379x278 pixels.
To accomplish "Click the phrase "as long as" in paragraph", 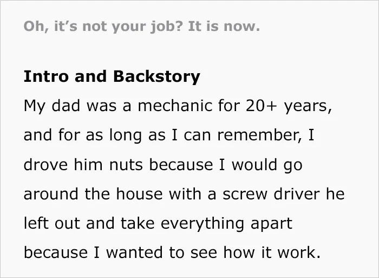I will pyautogui.click(x=126, y=135).
